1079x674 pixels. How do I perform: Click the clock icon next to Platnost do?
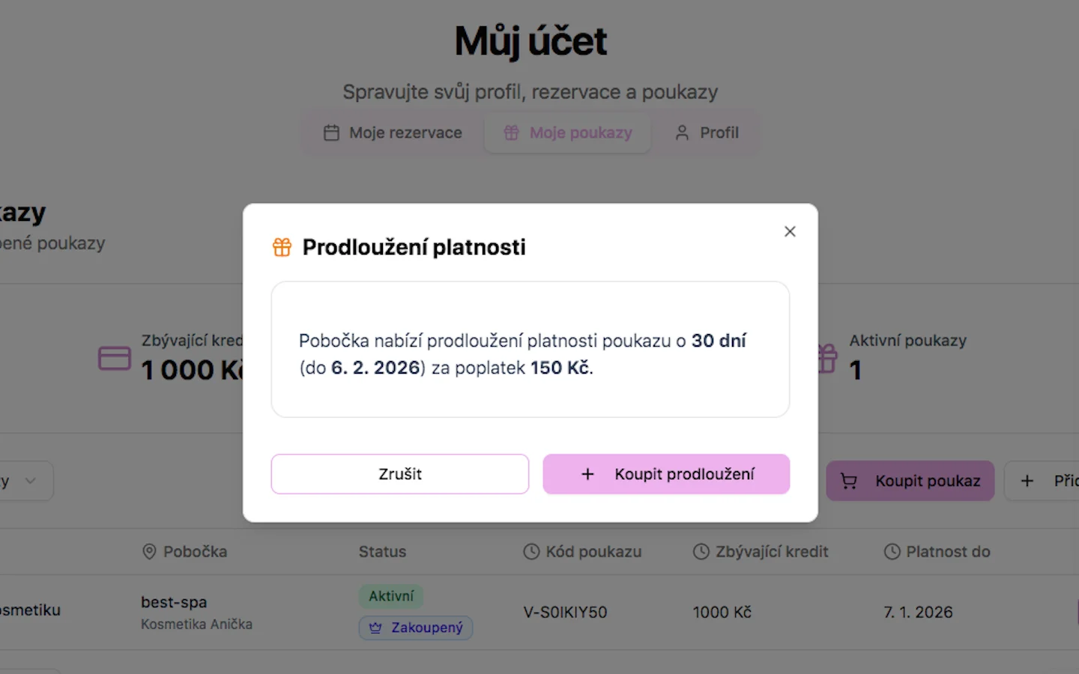891,551
